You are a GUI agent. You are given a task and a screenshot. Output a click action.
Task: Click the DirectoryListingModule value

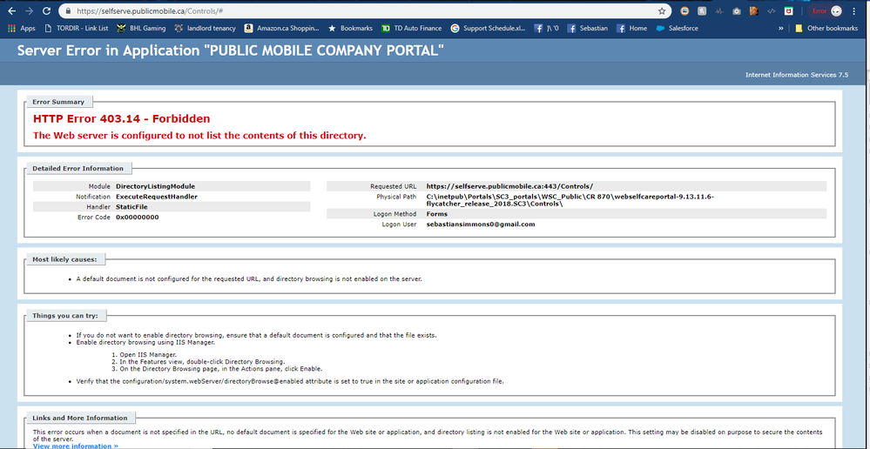point(155,186)
